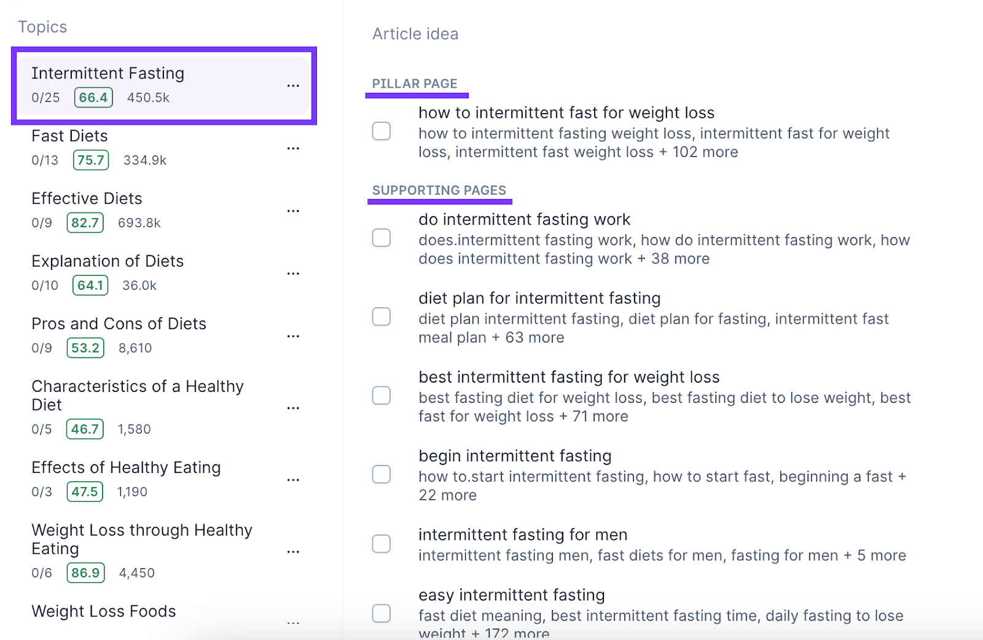Open the Effective Diets topic
The image size is (983, 640).
point(87,199)
